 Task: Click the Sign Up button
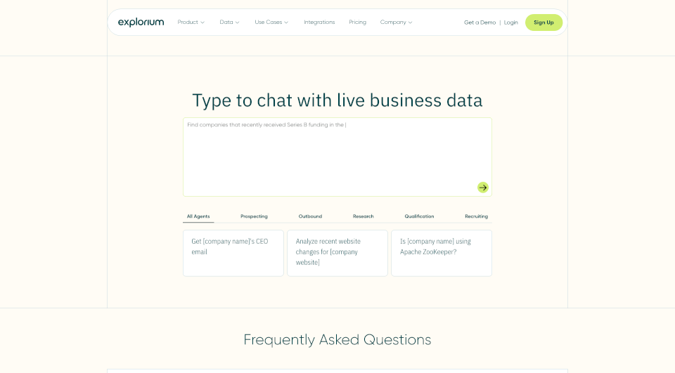(x=544, y=22)
